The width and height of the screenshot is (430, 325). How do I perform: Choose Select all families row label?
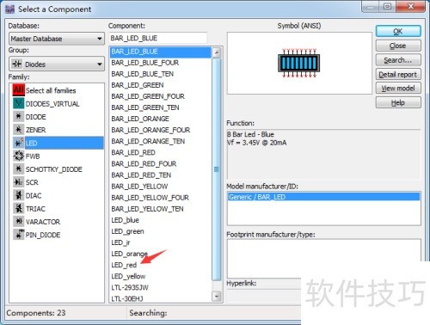(x=51, y=90)
